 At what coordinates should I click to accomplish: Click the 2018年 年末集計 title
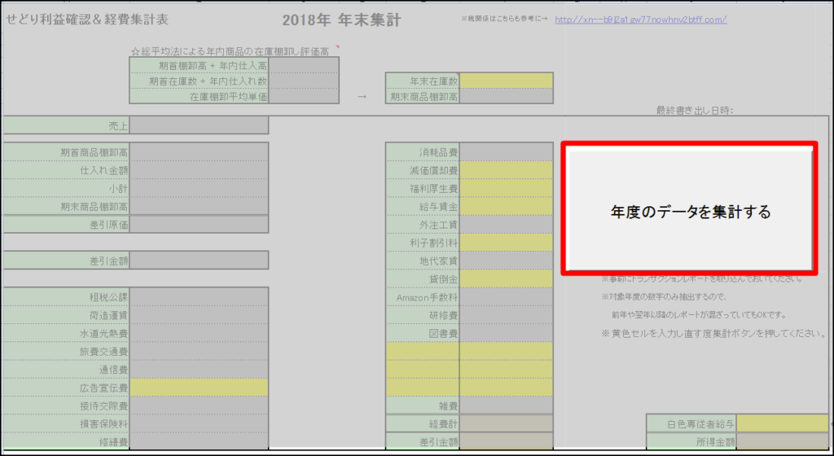(341, 20)
